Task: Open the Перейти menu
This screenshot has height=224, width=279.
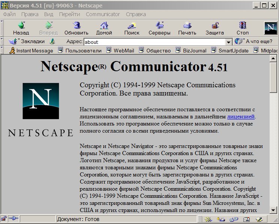Action: 70,14
